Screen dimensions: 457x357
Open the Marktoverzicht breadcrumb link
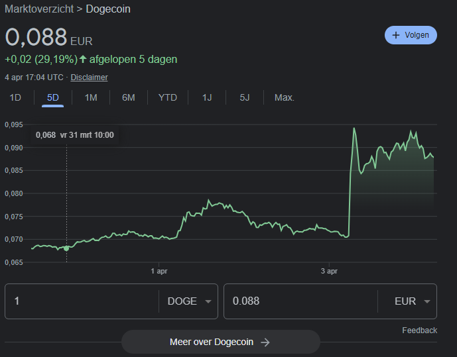(x=39, y=9)
